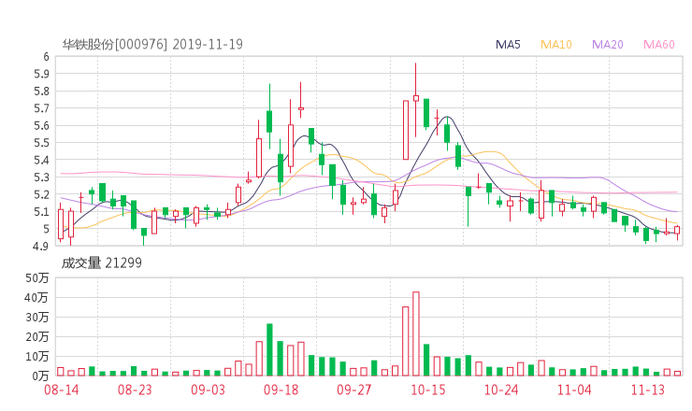
Task: Click the 40万 volume axis label
Action: 37,298
